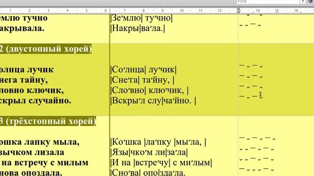314x176 pixels.
Task: Click the text '|Язы|чко′м ли|за′ла|'
Action: 149,153
